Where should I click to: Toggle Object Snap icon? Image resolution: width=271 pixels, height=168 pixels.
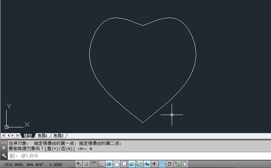(x=116, y=164)
